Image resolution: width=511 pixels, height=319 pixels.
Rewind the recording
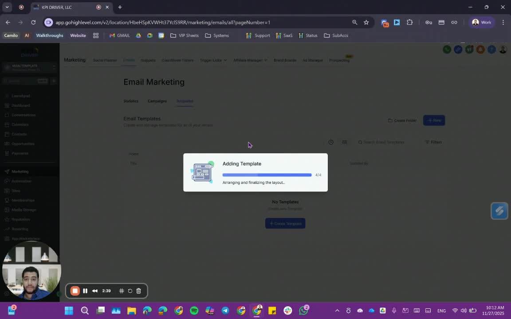[95, 291]
